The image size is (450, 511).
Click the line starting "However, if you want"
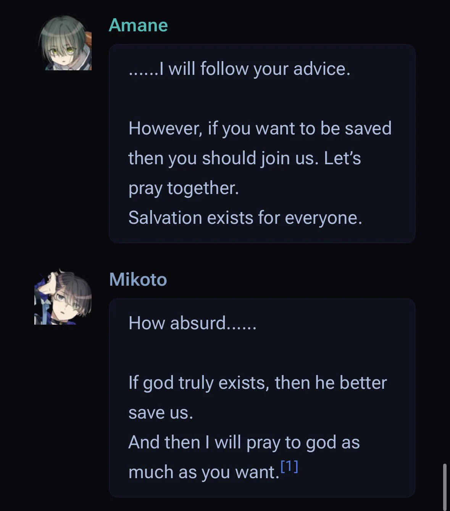[x=260, y=128]
